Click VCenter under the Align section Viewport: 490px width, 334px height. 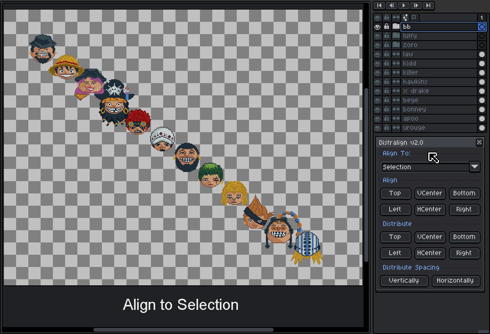click(x=430, y=193)
